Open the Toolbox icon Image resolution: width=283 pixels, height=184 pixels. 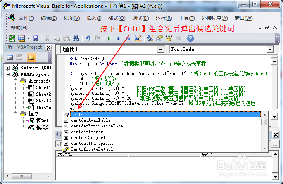pyautogui.click(x=178, y=38)
